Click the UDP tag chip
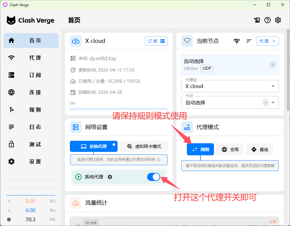Screen dimensions: 290x226 (207, 69)
